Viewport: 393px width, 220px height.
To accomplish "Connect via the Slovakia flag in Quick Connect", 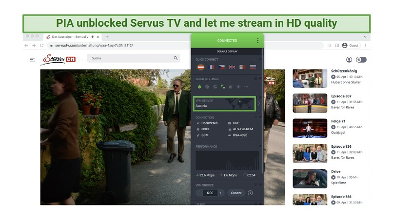I will tap(253, 67).
